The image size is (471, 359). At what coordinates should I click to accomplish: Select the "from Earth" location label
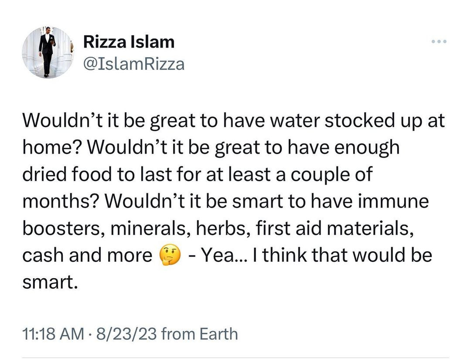199,334
